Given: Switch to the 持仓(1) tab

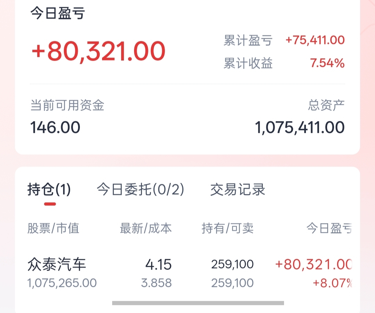Looking at the screenshot, I should tap(49, 190).
